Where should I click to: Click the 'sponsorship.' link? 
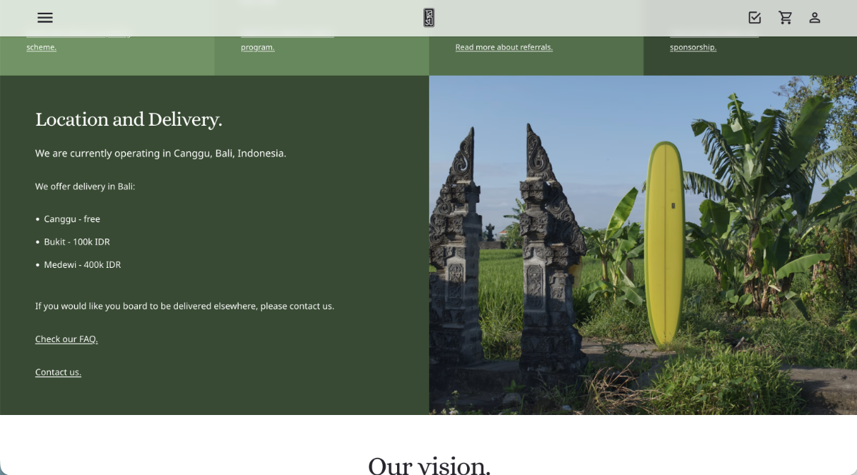[693, 47]
